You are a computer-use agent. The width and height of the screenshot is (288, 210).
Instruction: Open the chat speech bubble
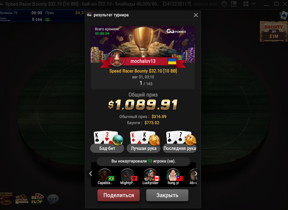click(x=53, y=199)
